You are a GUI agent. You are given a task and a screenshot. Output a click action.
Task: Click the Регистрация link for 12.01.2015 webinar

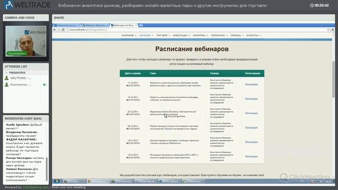coord(251,142)
